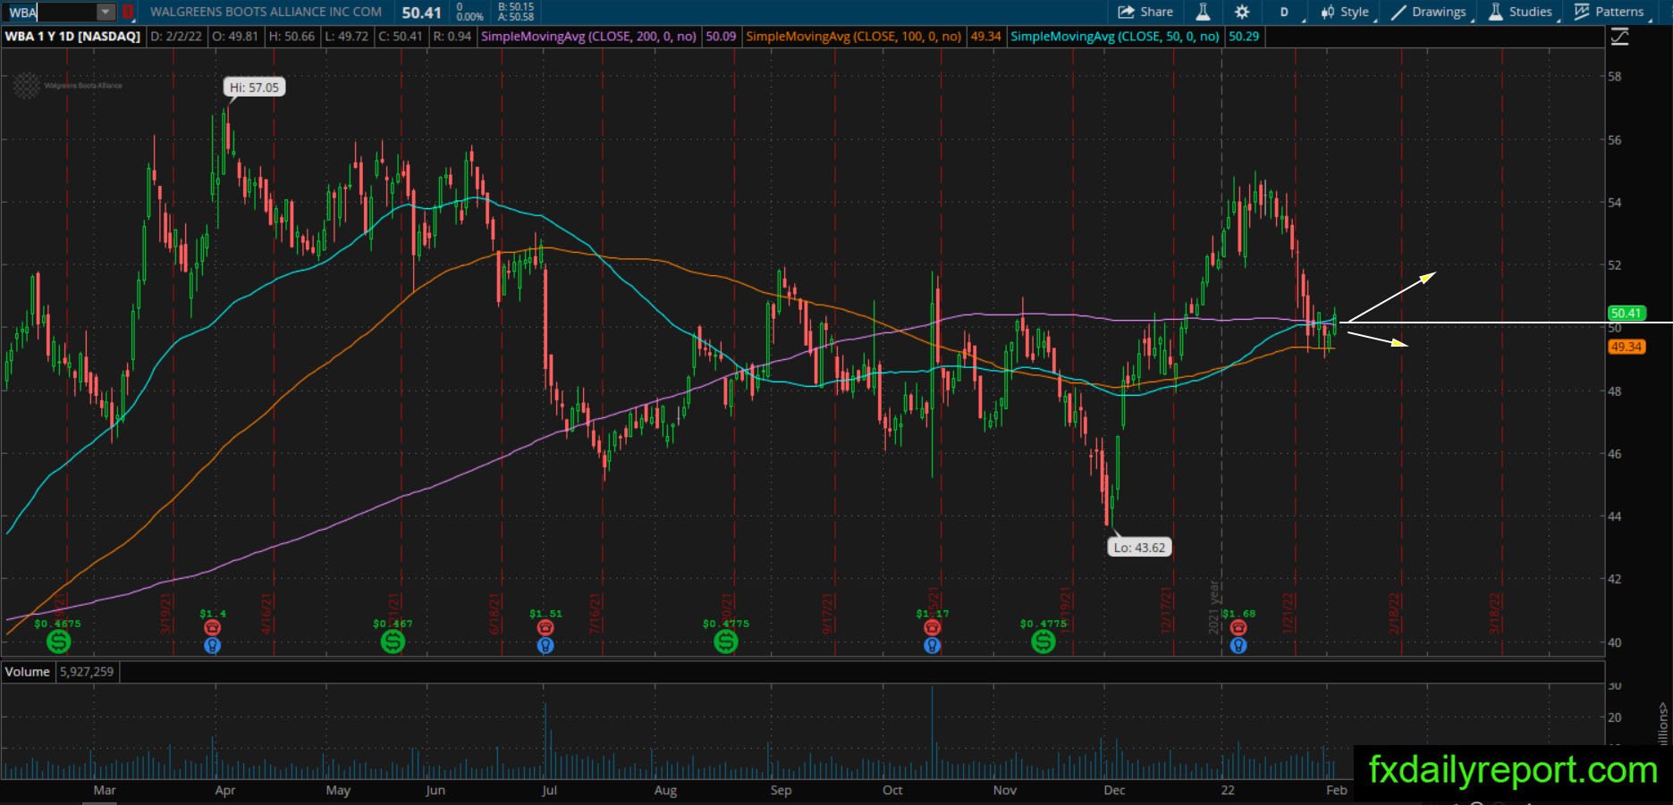
Task: Click the 4/16/21 expiration date marker
Action: coord(266,614)
